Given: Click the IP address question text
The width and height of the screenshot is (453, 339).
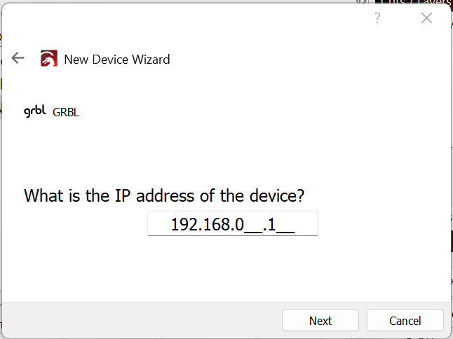Looking at the screenshot, I should pyautogui.click(x=164, y=195).
